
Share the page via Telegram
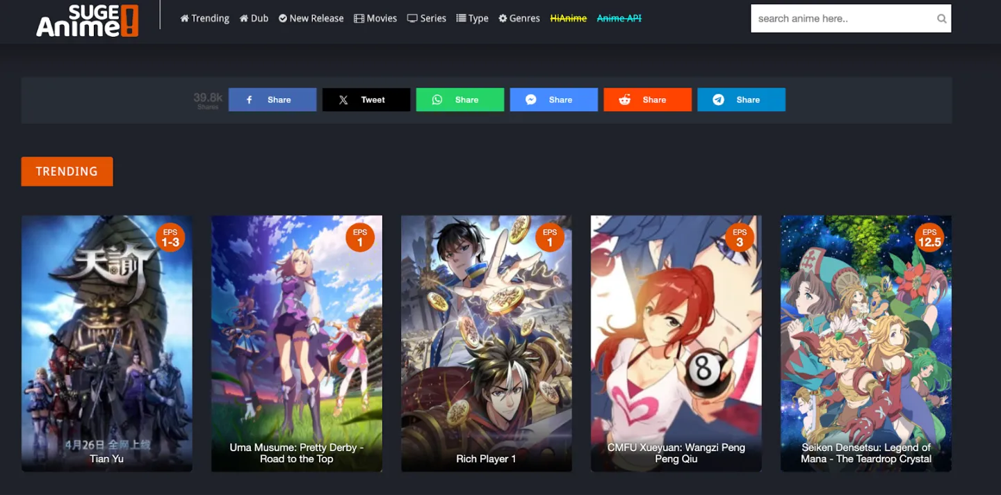point(742,99)
